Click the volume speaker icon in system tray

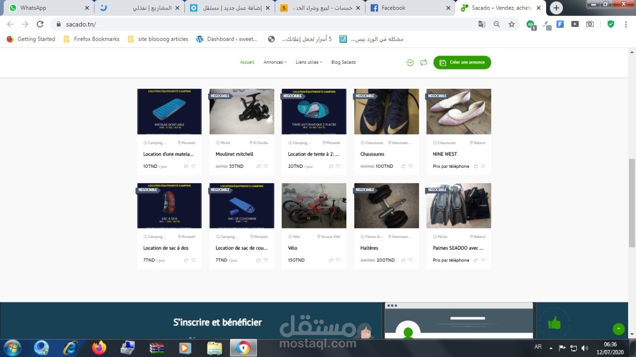[585, 348]
